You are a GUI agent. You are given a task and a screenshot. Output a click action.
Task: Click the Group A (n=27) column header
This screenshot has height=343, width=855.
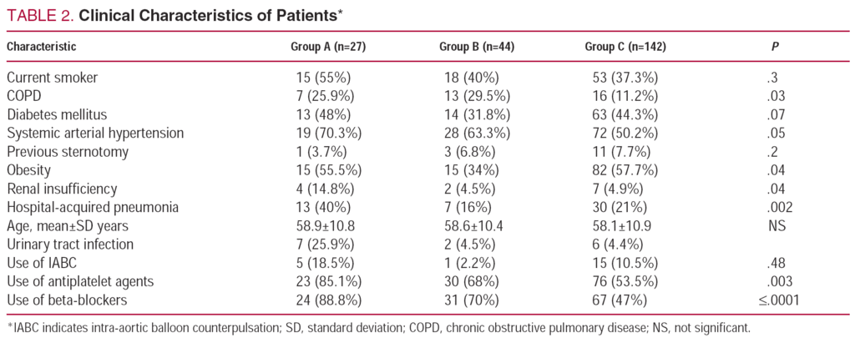click(x=323, y=48)
